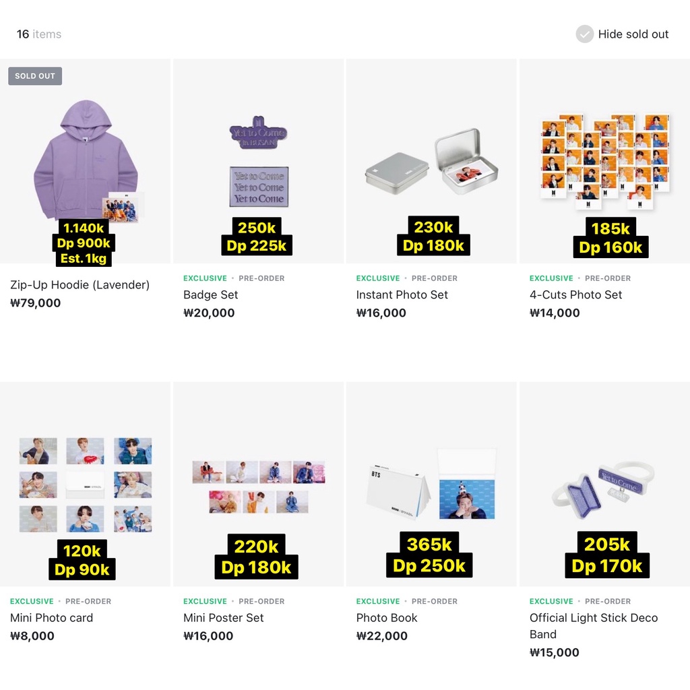This screenshot has height=690, width=690.
Task: Open the Mini Poster Set image
Action: [258, 483]
